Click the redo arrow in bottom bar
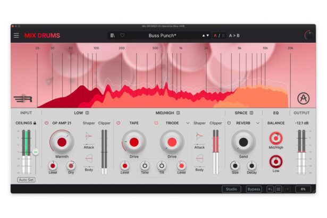 [x=287, y=189]
